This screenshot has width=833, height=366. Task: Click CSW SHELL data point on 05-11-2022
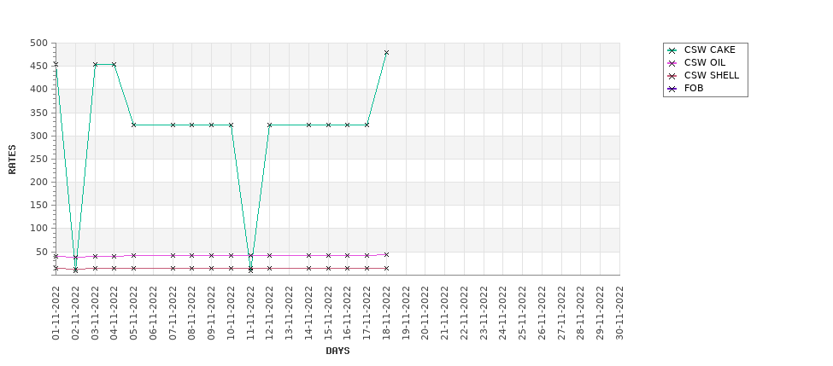pyautogui.click(x=133, y=269)
